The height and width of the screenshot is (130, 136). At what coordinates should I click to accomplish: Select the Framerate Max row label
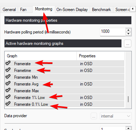[x=27, y=91]
